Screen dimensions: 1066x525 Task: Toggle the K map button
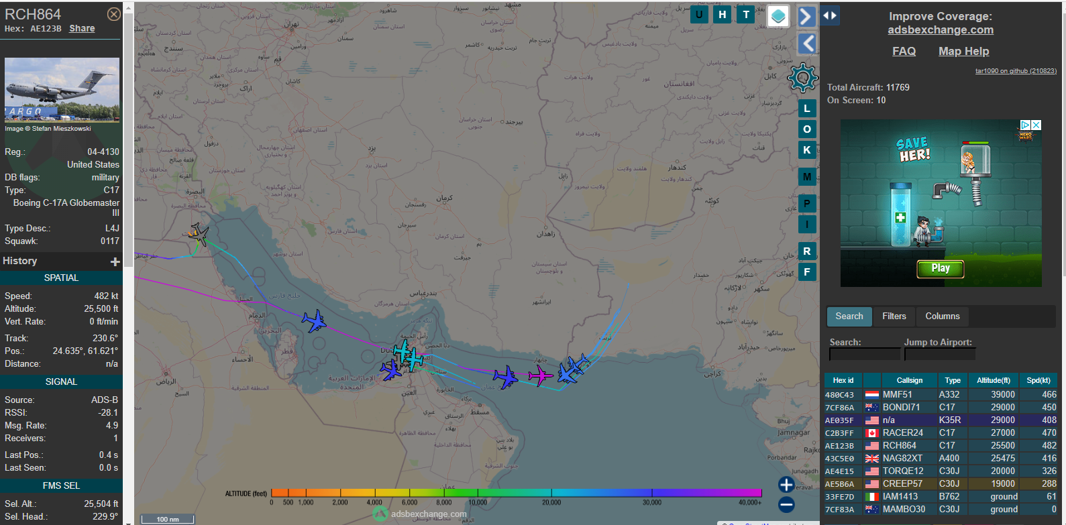807,150
